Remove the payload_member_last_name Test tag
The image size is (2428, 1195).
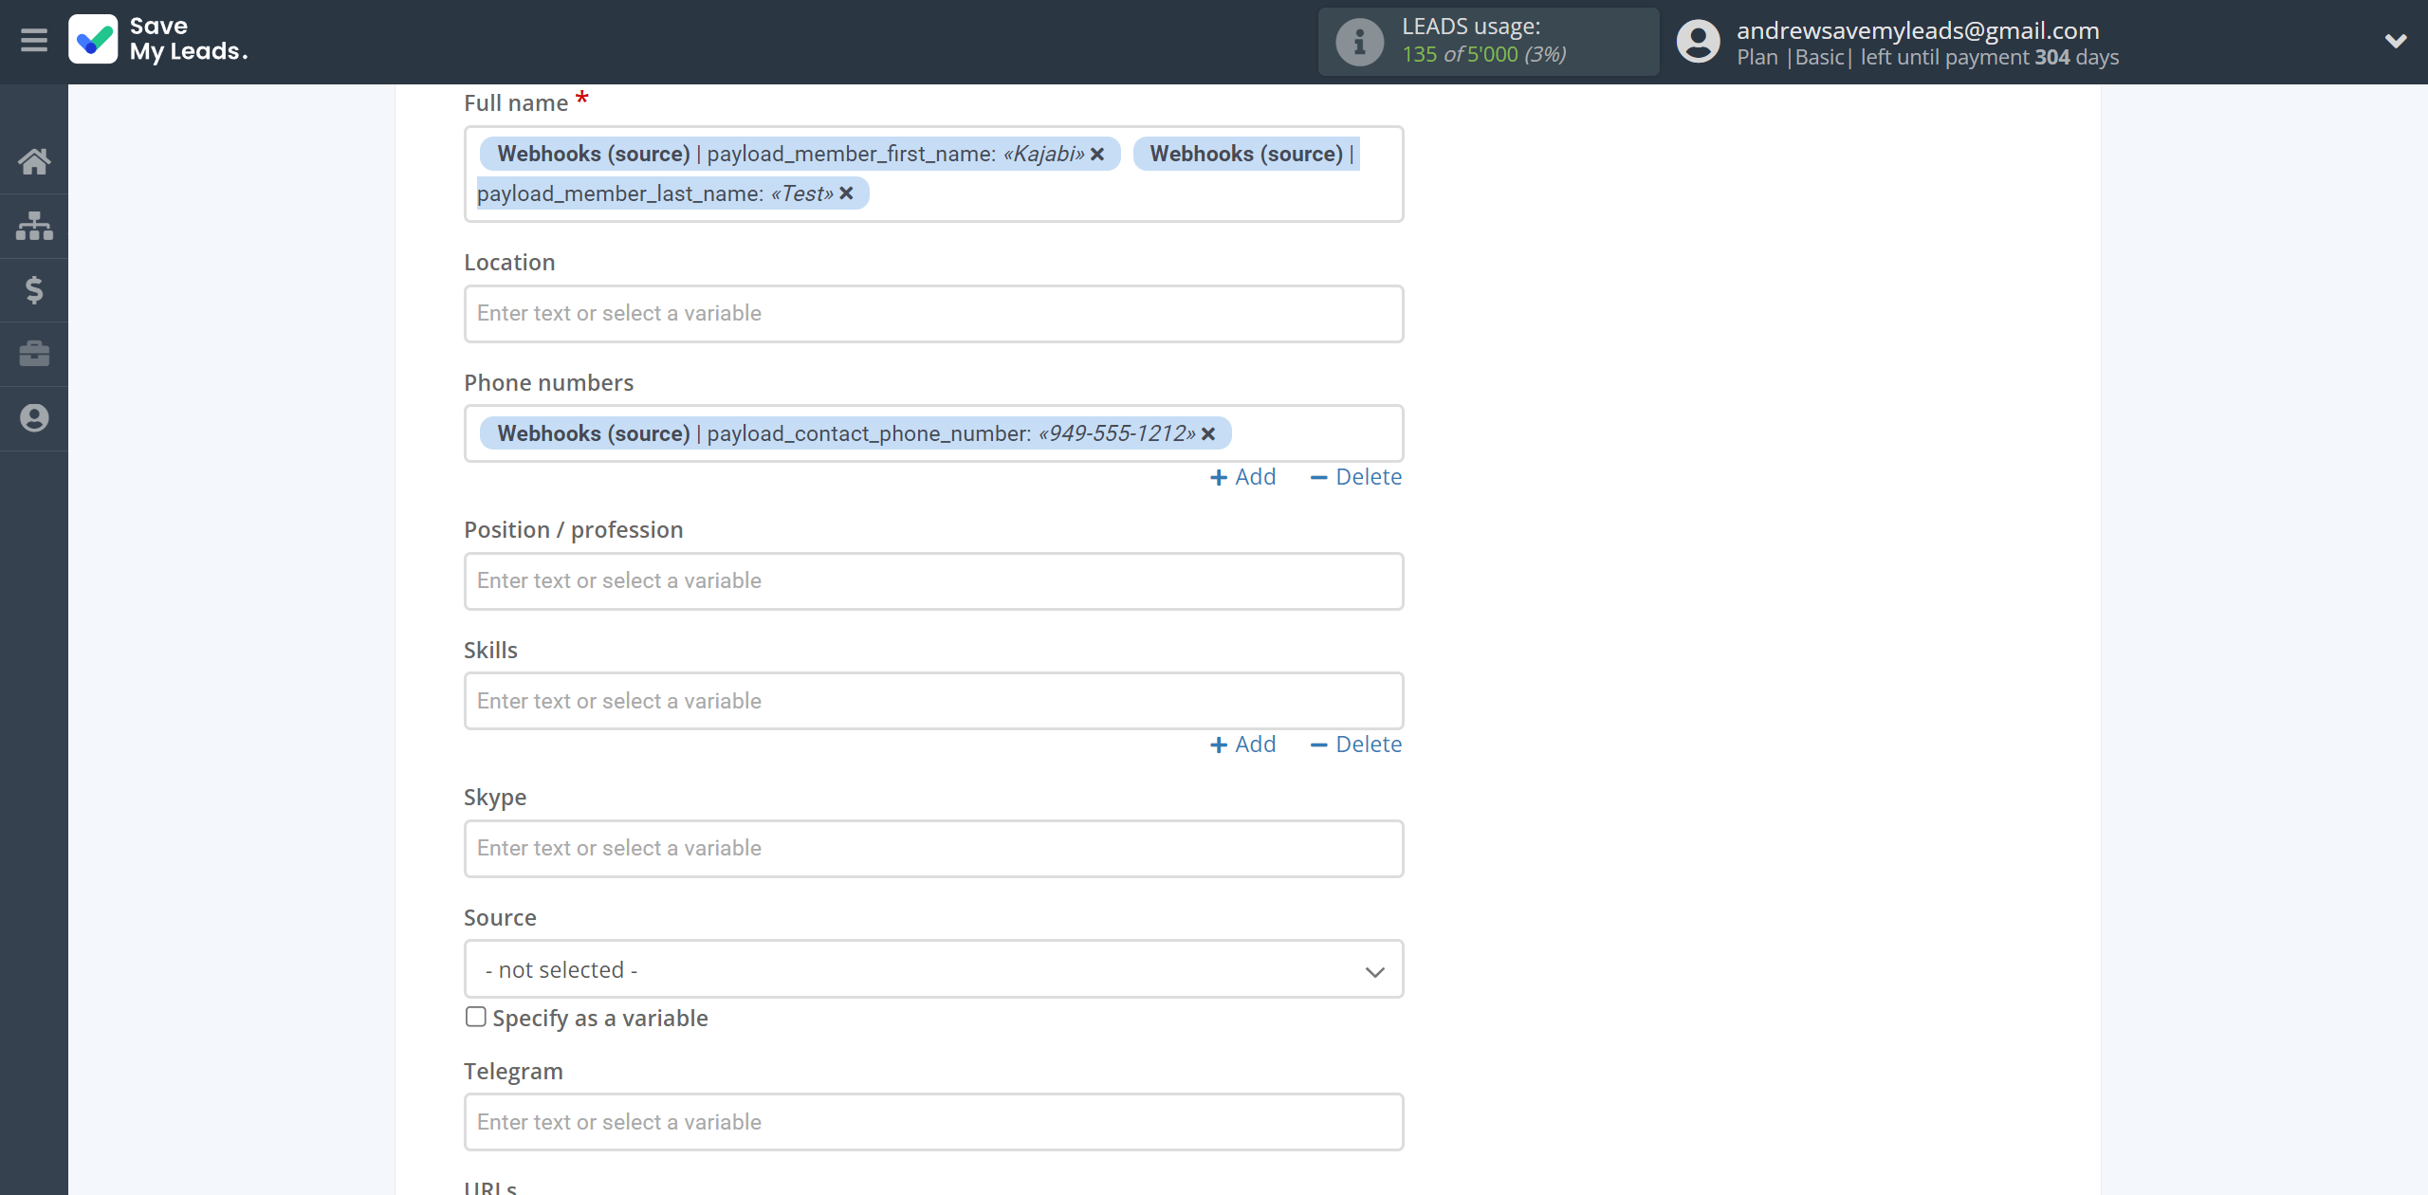847,193
